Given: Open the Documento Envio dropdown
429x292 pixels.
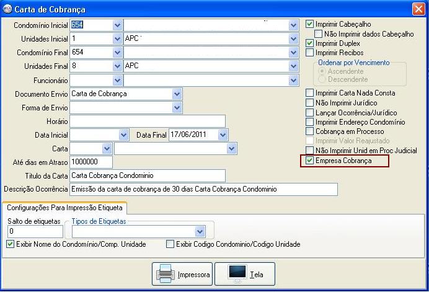Looking at the screenshot, I should [177, 94].
